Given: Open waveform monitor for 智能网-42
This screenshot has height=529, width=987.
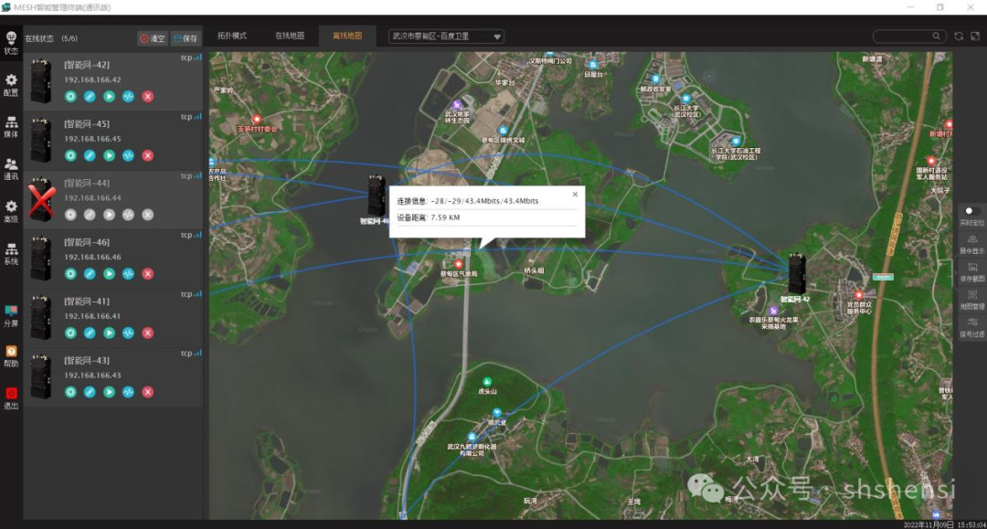Looking at the screenshot, I should pos(129,96).
